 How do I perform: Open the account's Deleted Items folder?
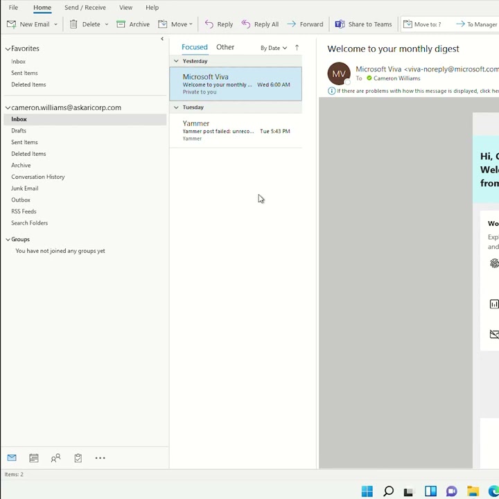pyautogui.click(x=28, y=153)
